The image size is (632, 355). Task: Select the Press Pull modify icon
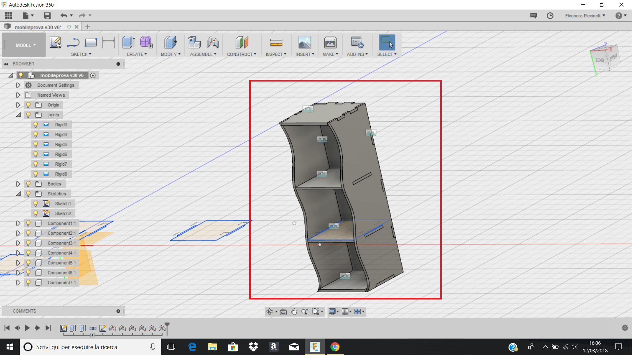(x=170, y=42)
